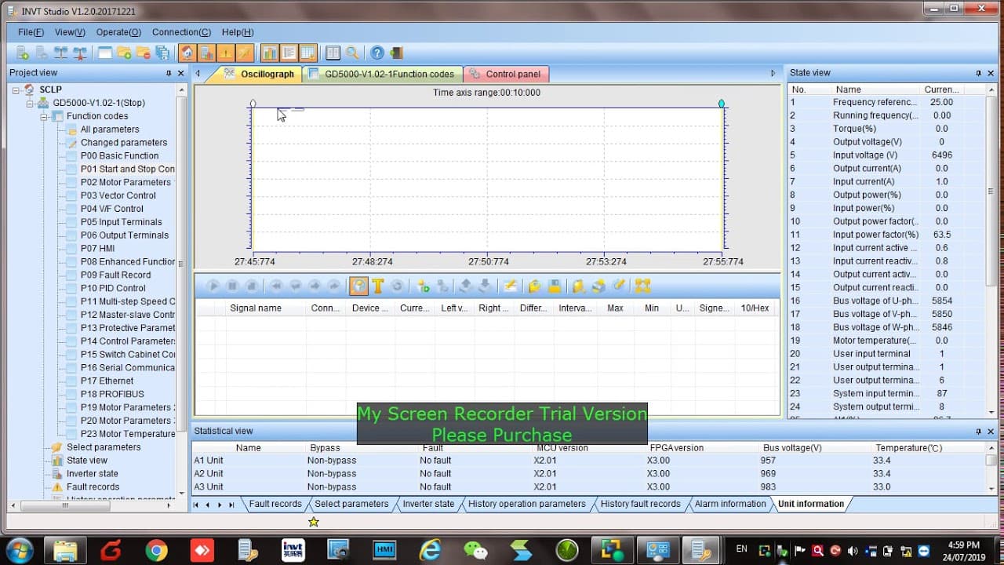Click the open folder icon in oscillograph toolbar
This screenshot has height=565, width=1004.
pos(535,286)
